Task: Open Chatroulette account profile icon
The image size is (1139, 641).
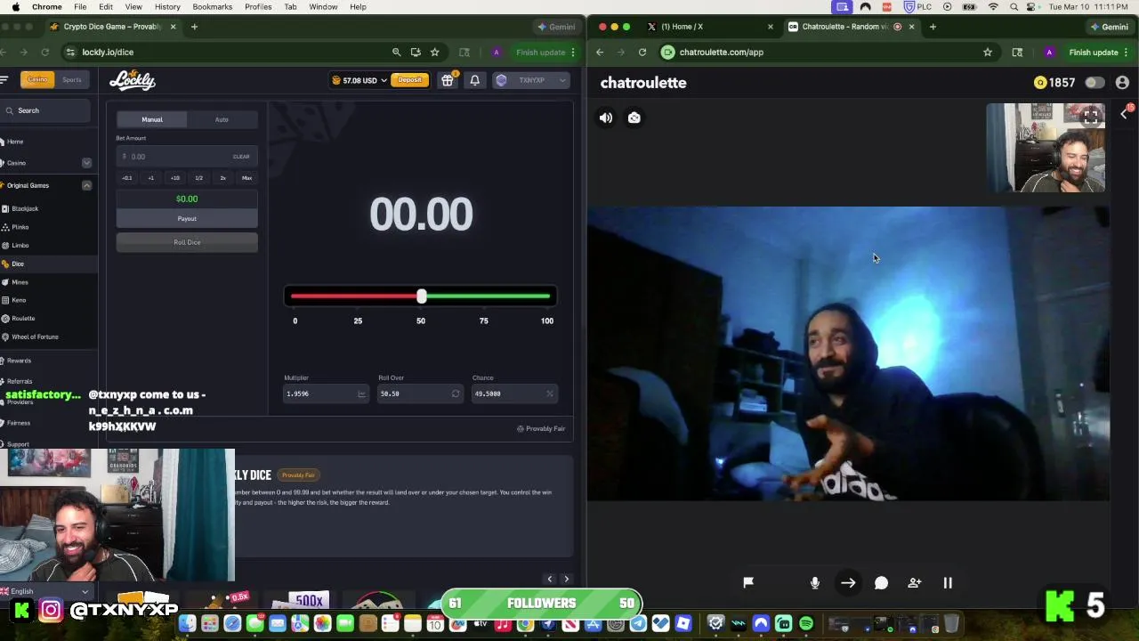Action: tap(1122, 83)
